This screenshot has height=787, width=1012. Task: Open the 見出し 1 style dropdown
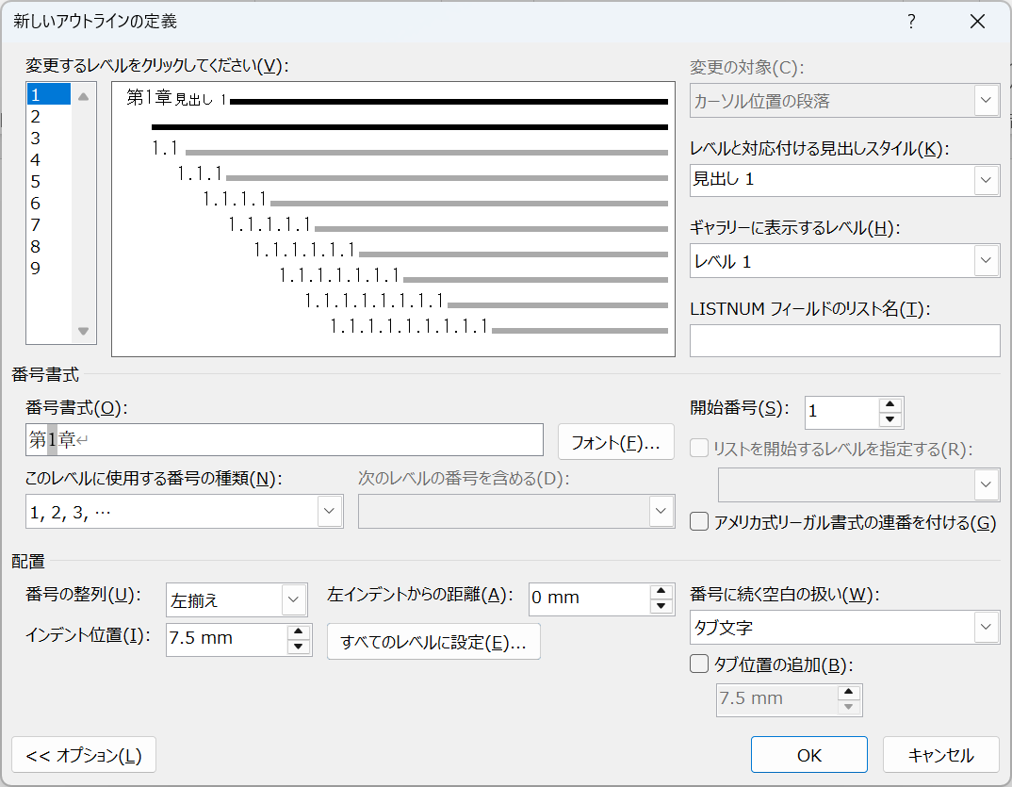(x=987, y=180)
